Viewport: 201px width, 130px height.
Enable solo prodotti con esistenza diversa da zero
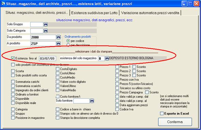(x=13, y=65)
